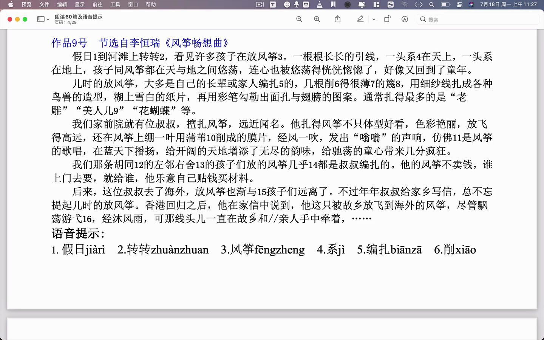
Task: Open date and time 7月18日 周一
Action: pos(508,5)
